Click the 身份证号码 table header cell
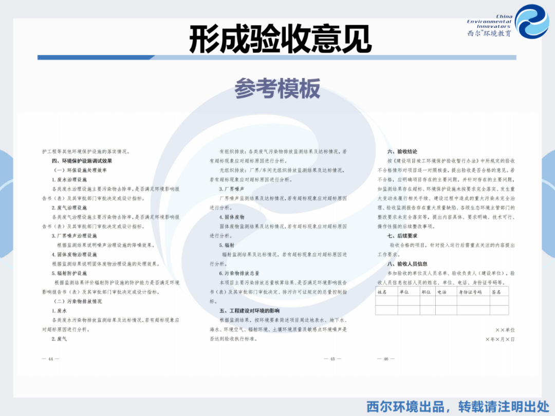 click(473, 292)
